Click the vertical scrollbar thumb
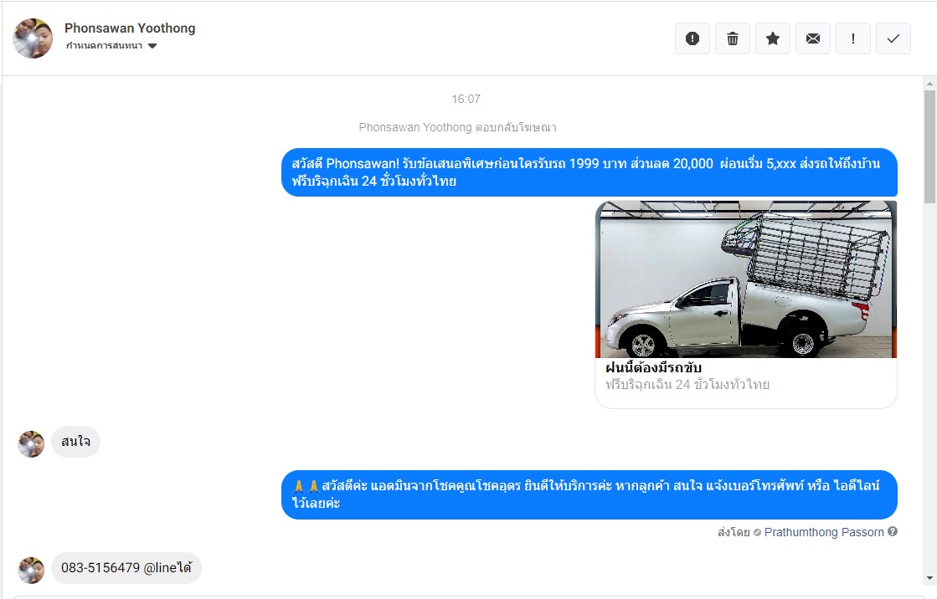The height and width of the screenshot is (599, 937). click(x=929, y=147)
